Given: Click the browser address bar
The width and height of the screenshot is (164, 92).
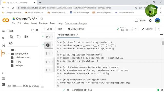Looking at the screenshot, I should (x=66, y=8).
